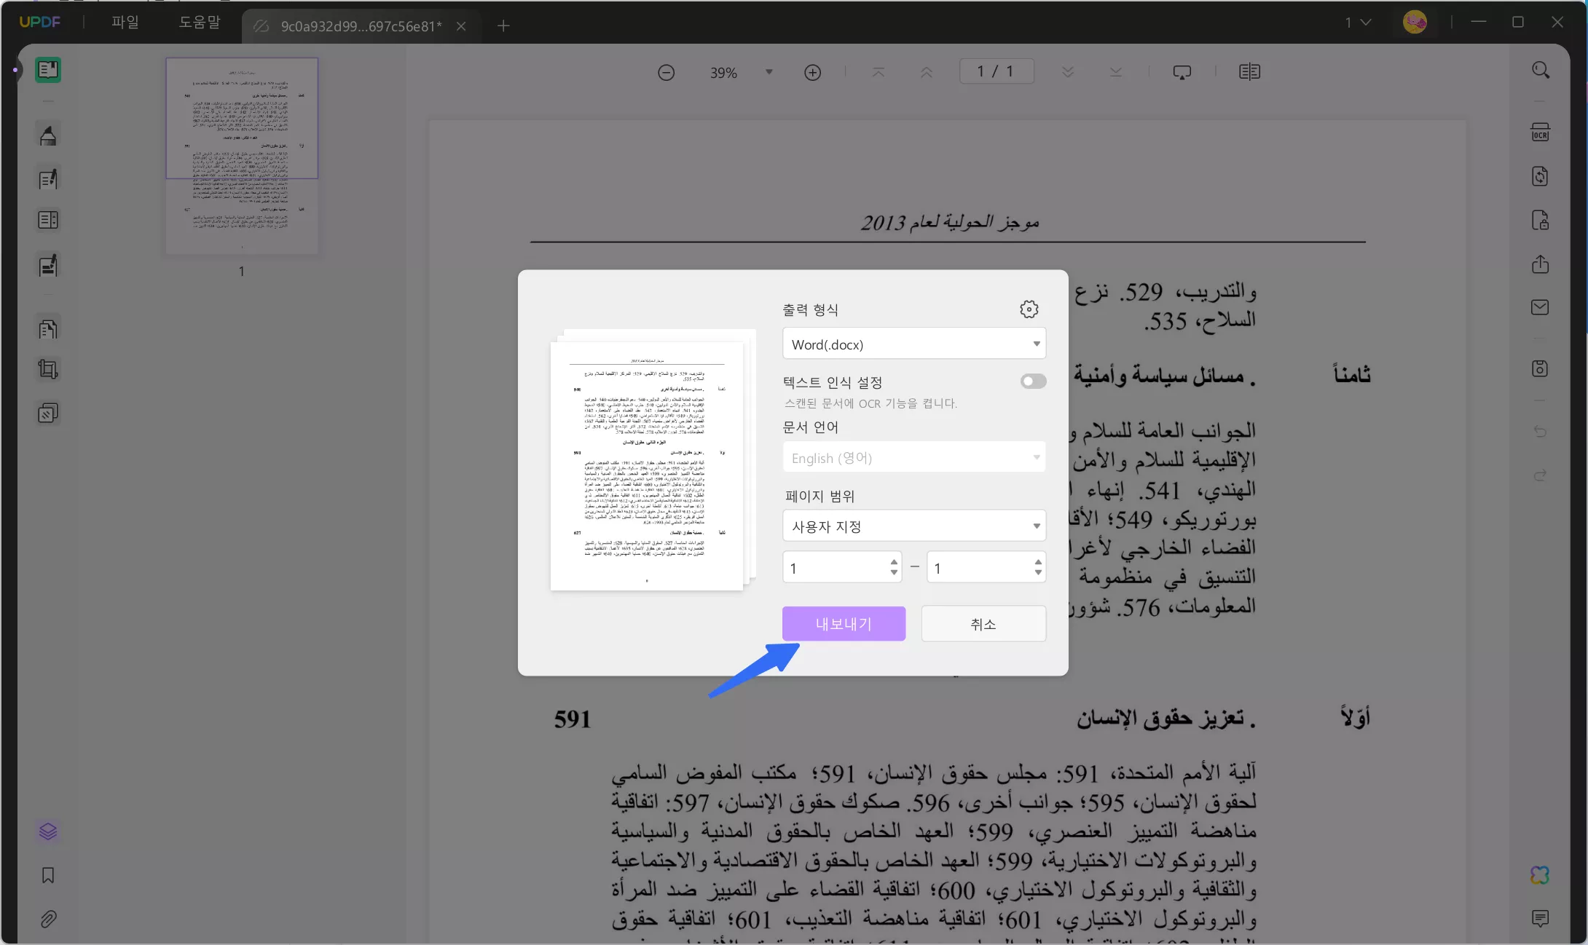Click the 39% zoom level value

pos(723,73)
